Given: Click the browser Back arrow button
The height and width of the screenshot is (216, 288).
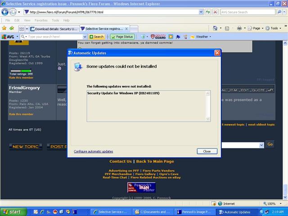Looking at the screenshot, I should 5,12.
